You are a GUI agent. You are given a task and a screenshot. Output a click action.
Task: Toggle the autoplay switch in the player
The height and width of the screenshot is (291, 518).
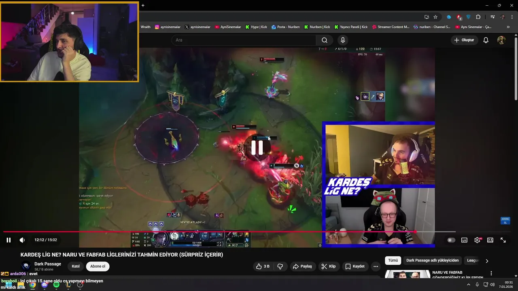point(451,240)
